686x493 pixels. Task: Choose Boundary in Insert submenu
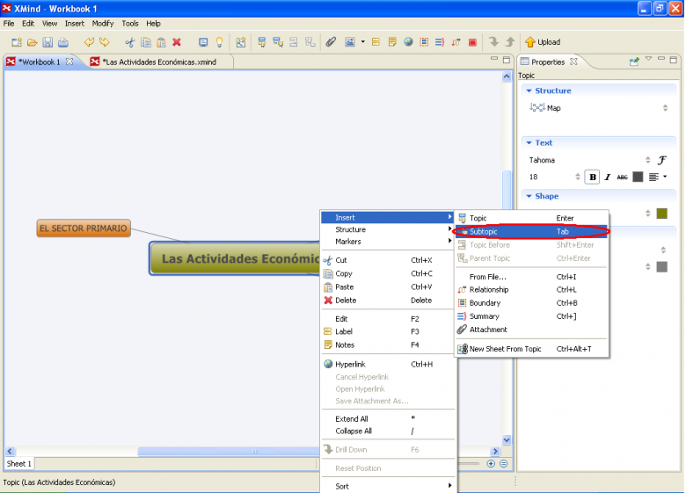coord(531,303)
